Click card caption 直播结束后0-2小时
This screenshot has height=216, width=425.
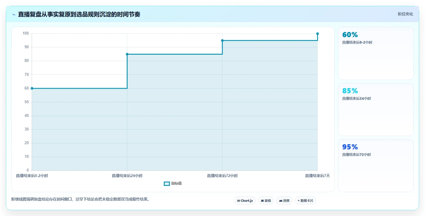357,42
